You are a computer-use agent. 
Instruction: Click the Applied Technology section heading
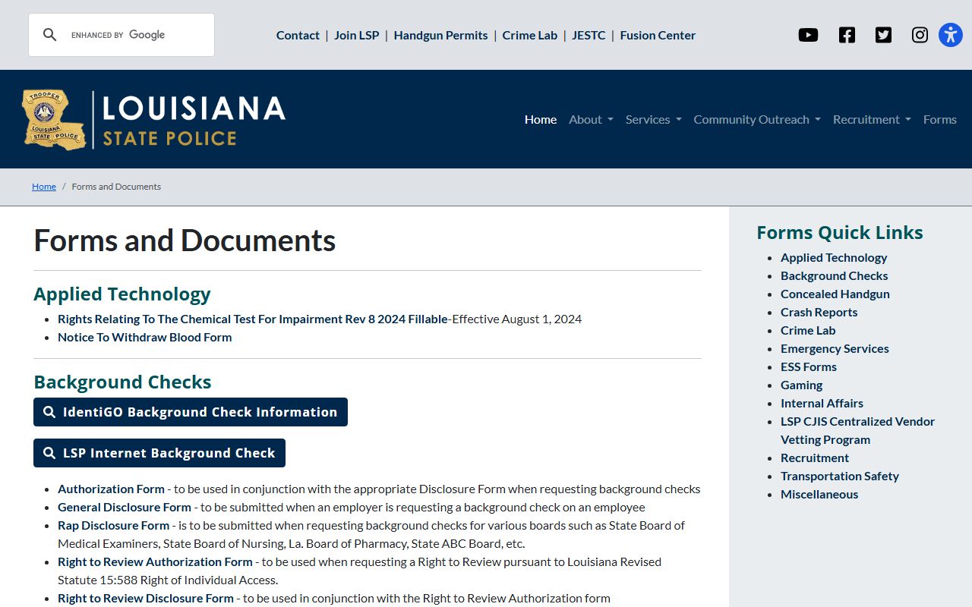(x=122, y=294)
